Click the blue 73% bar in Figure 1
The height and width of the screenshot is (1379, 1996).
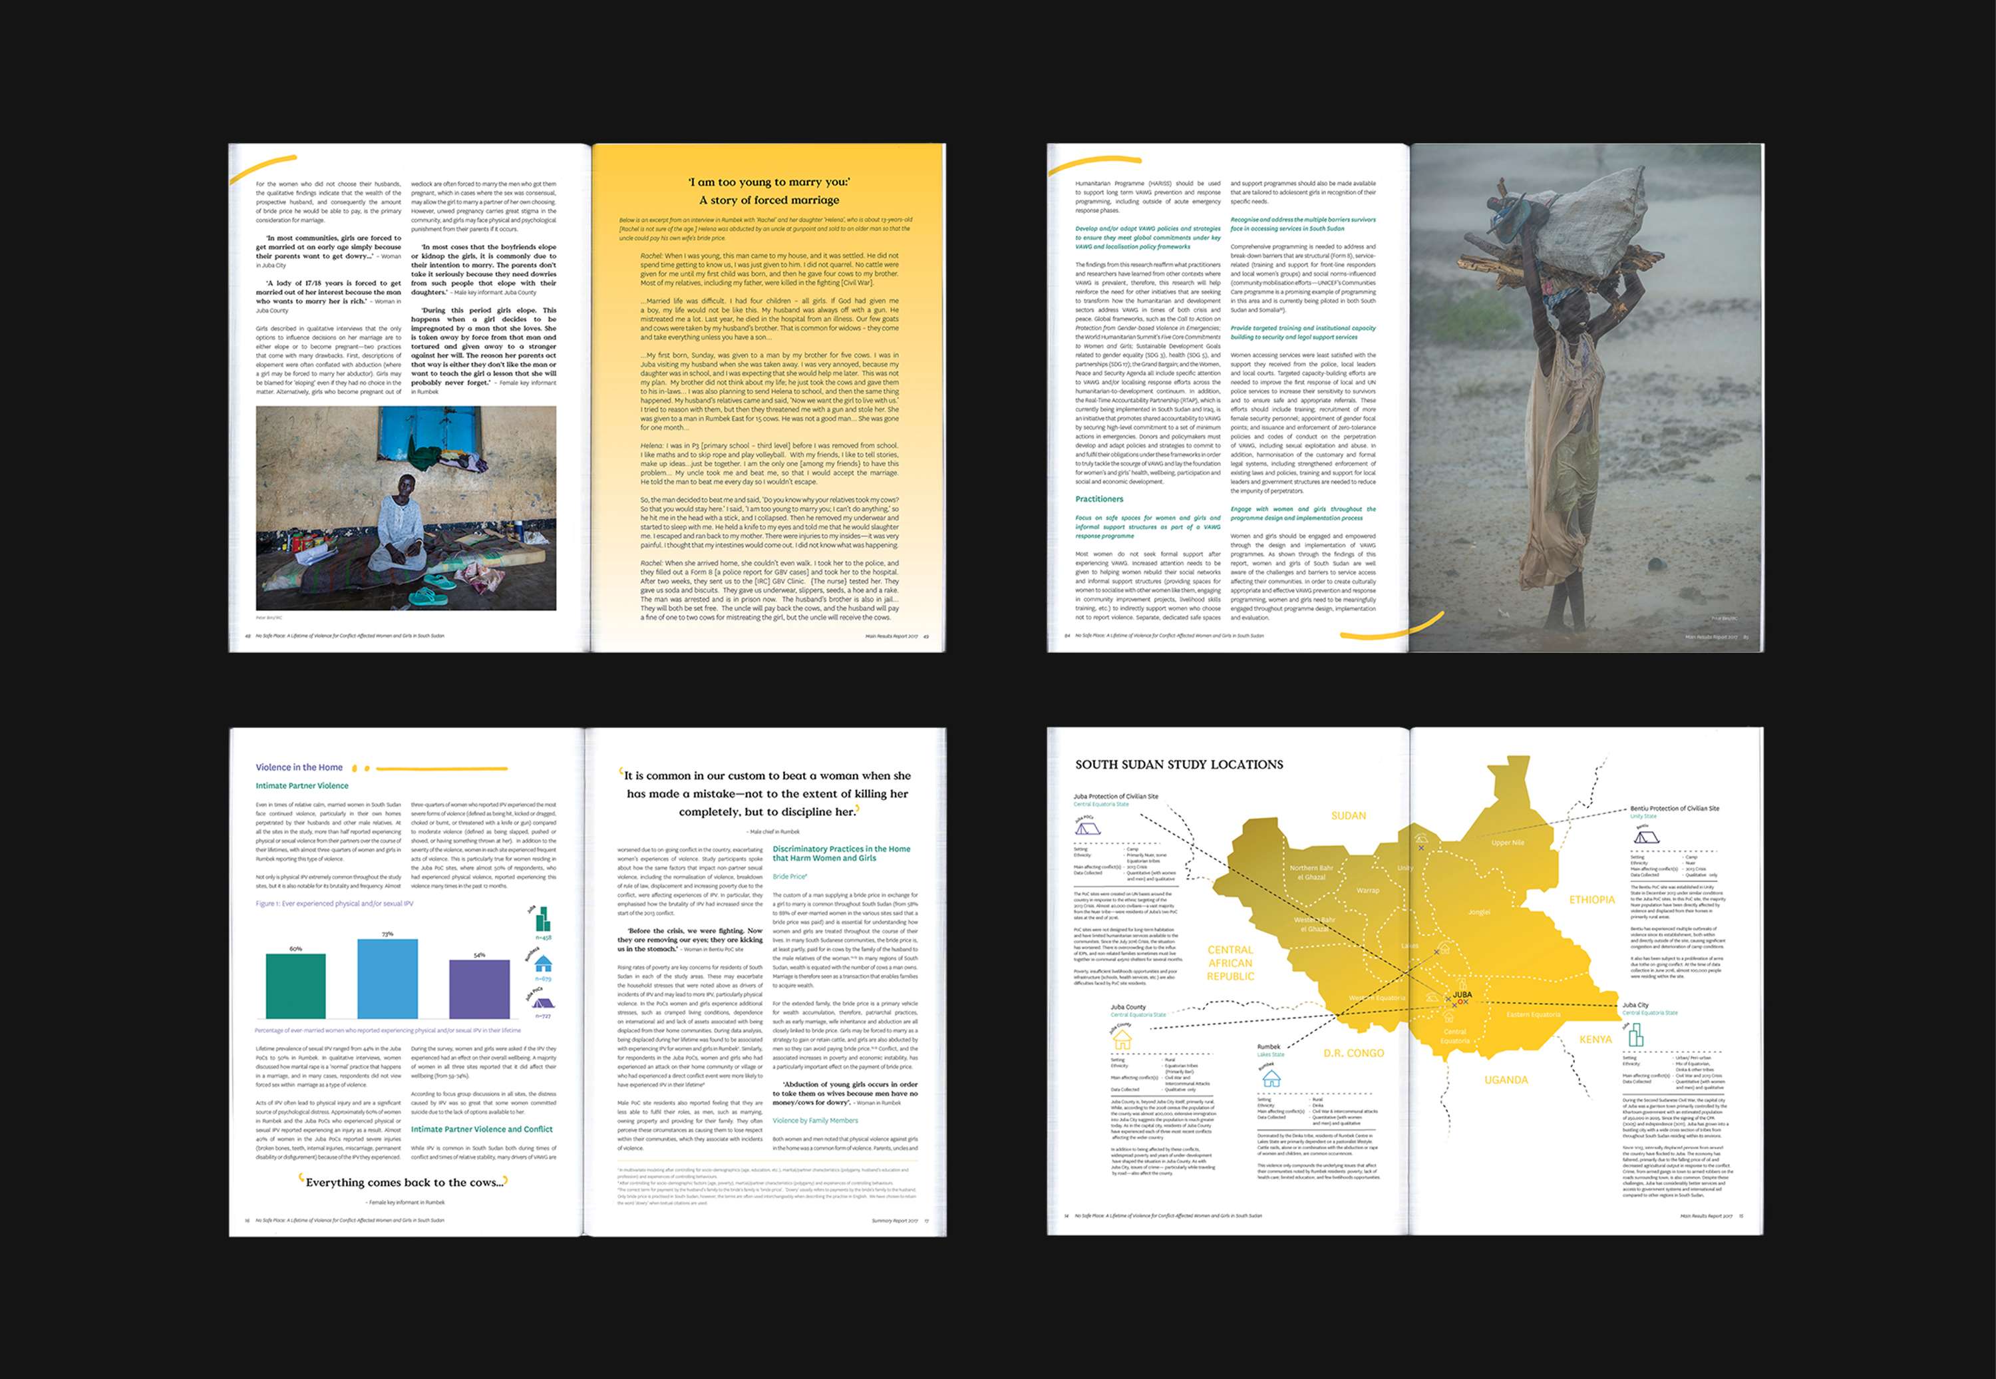[x=388, y=979]
